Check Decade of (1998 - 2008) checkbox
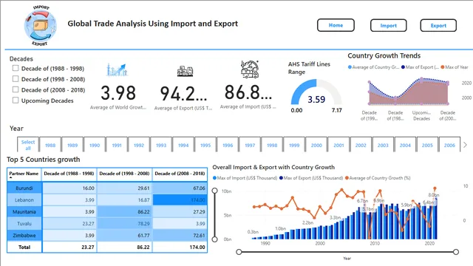The image size is (473, 266). click(16, 79)
